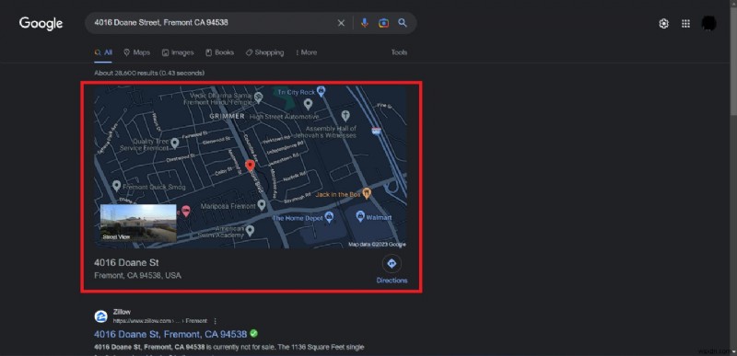Viewport: 737px width, 356px height.
Task: Clear the search box with the X icon
Action: coord(341,23)
